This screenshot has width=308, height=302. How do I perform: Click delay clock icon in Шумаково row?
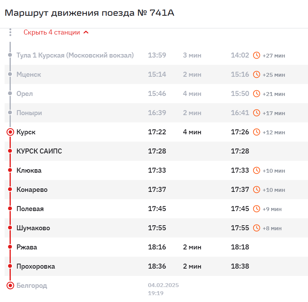(x=257, y=228)
